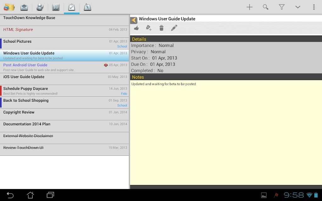Open the search magnifier
This screenshot has width=322, height=201.
(x=265, y=7)
